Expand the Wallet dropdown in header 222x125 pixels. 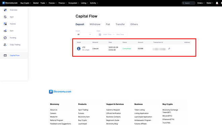coord(210,3)
